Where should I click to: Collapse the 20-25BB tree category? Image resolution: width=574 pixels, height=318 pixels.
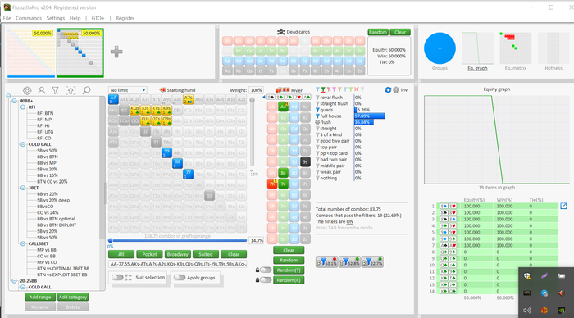coord(14,280)
